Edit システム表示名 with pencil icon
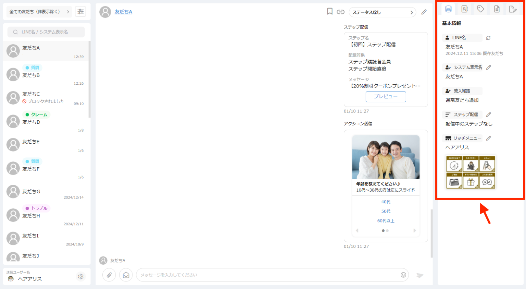 click(x=489, y=68)
